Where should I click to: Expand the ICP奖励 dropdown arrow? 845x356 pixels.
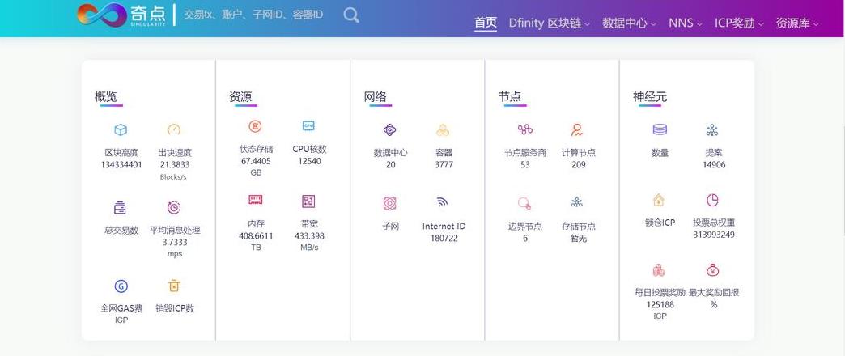761,25
